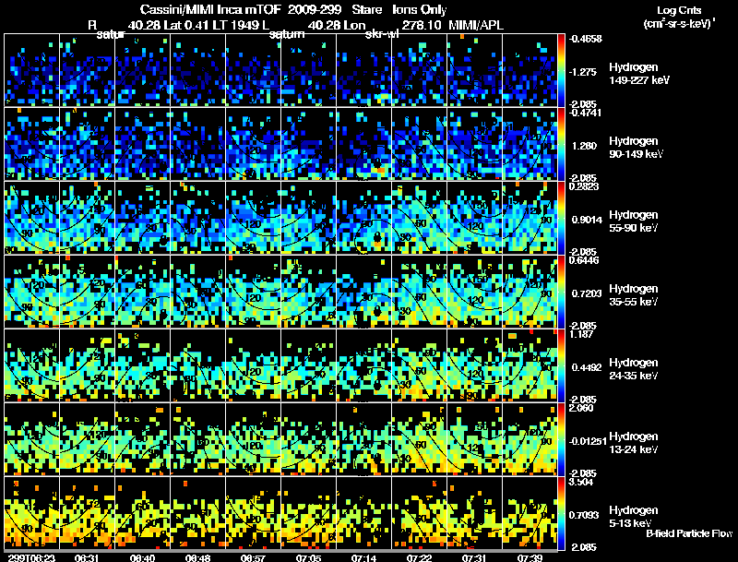This screenshot has height=562, width=738.
Task: Click the color bar for Hydrogen 90-149 keV
Action: (x=561, y=144)
